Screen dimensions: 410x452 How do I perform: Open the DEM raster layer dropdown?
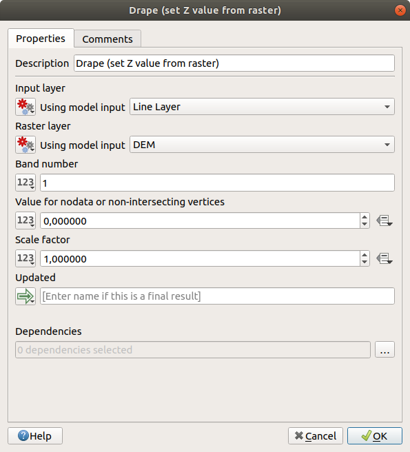[x=262, y=145]
